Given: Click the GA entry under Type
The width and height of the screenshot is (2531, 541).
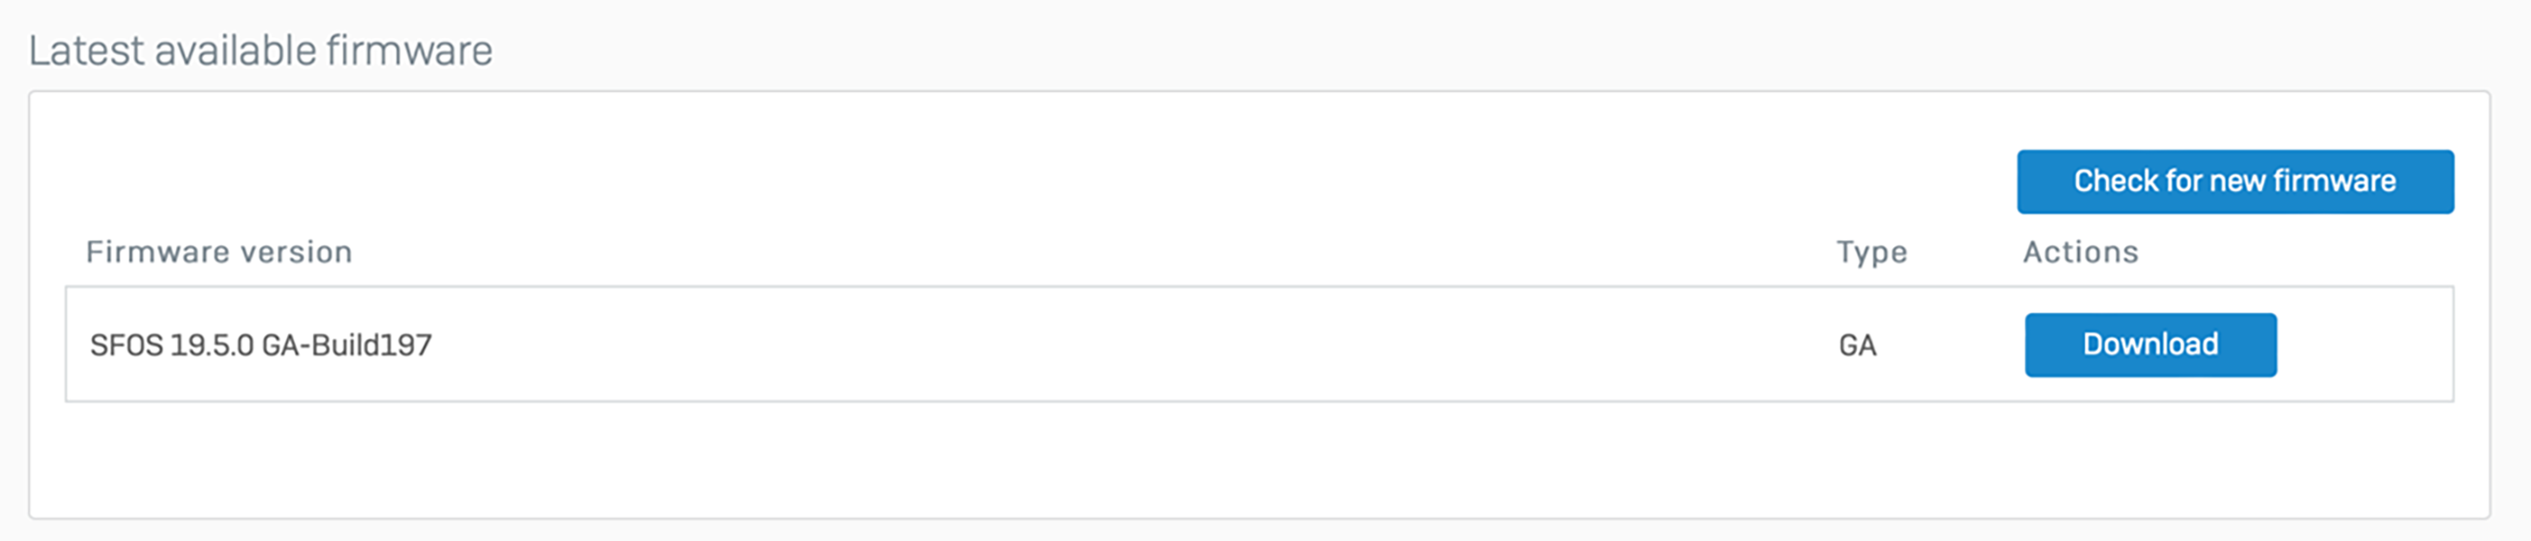Looking at the screenshot, I should (x=1857, y=345).
